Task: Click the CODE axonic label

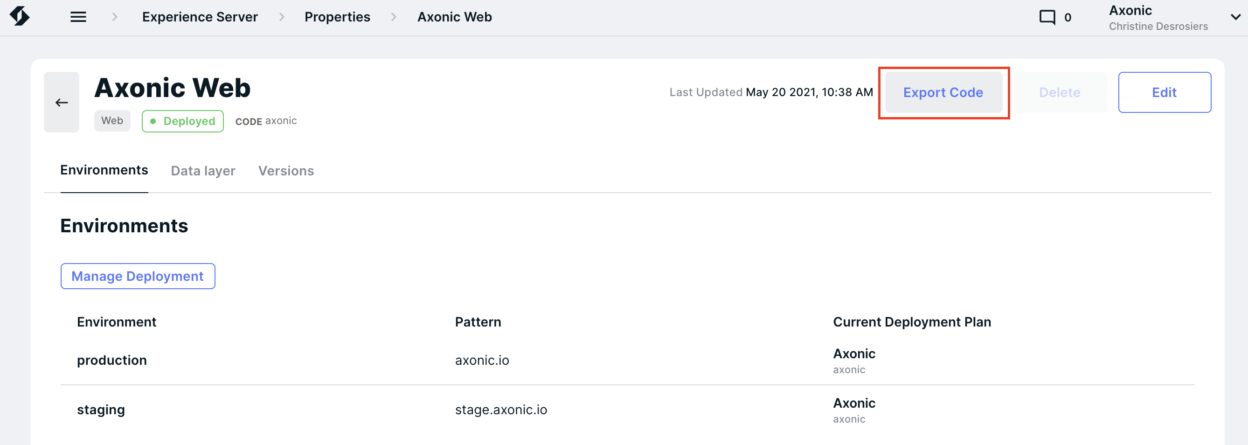Action: 266,121
